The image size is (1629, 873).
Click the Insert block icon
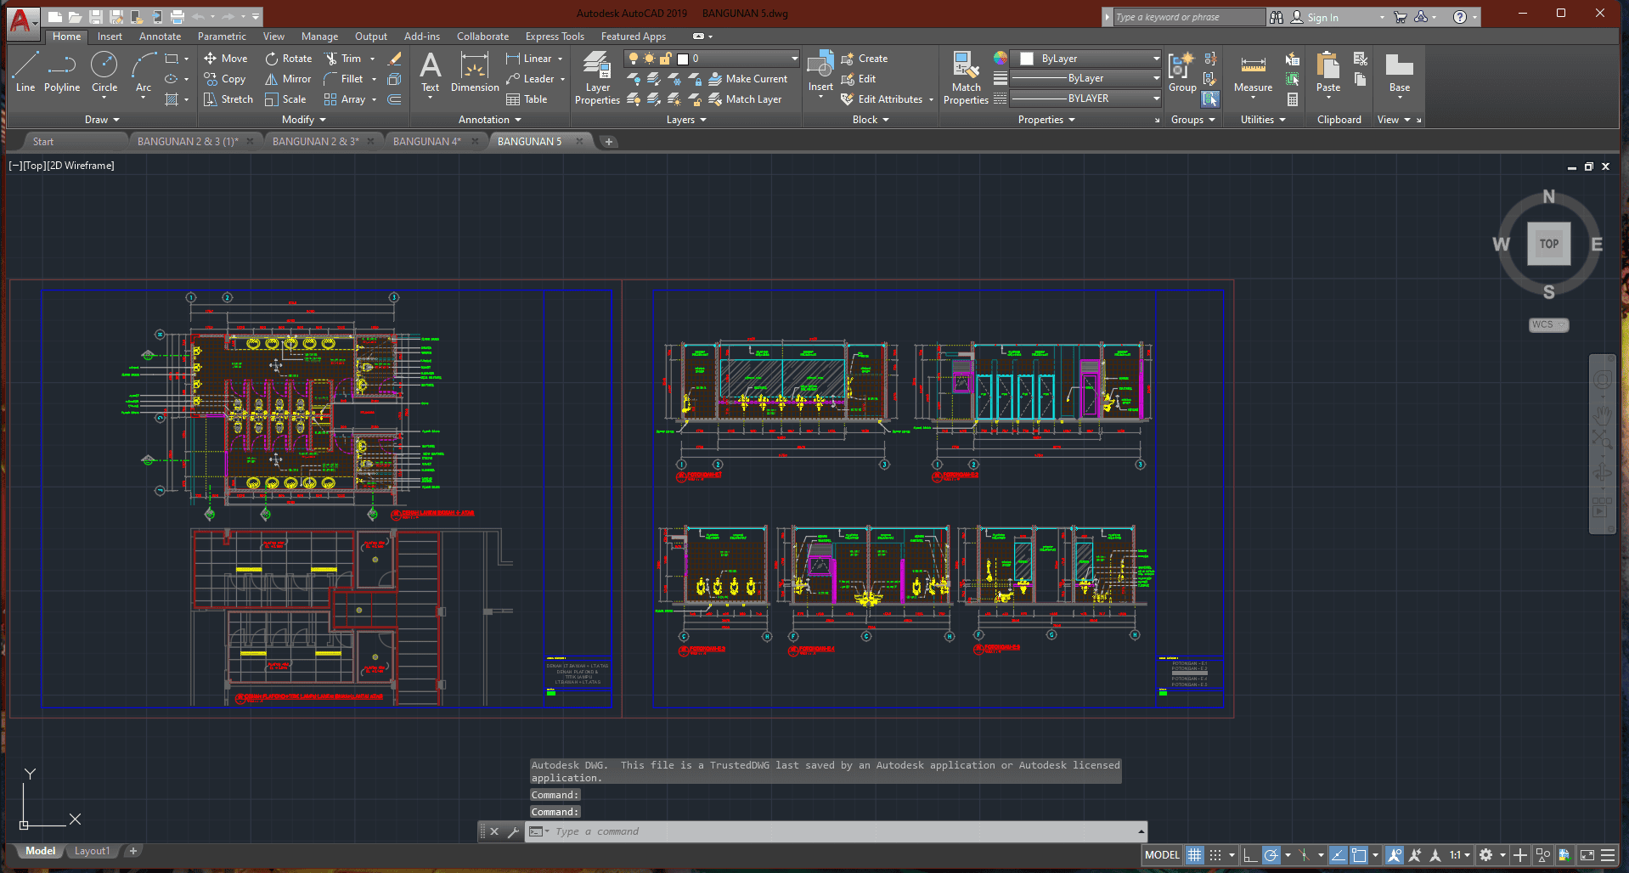[x=820, y=72]
